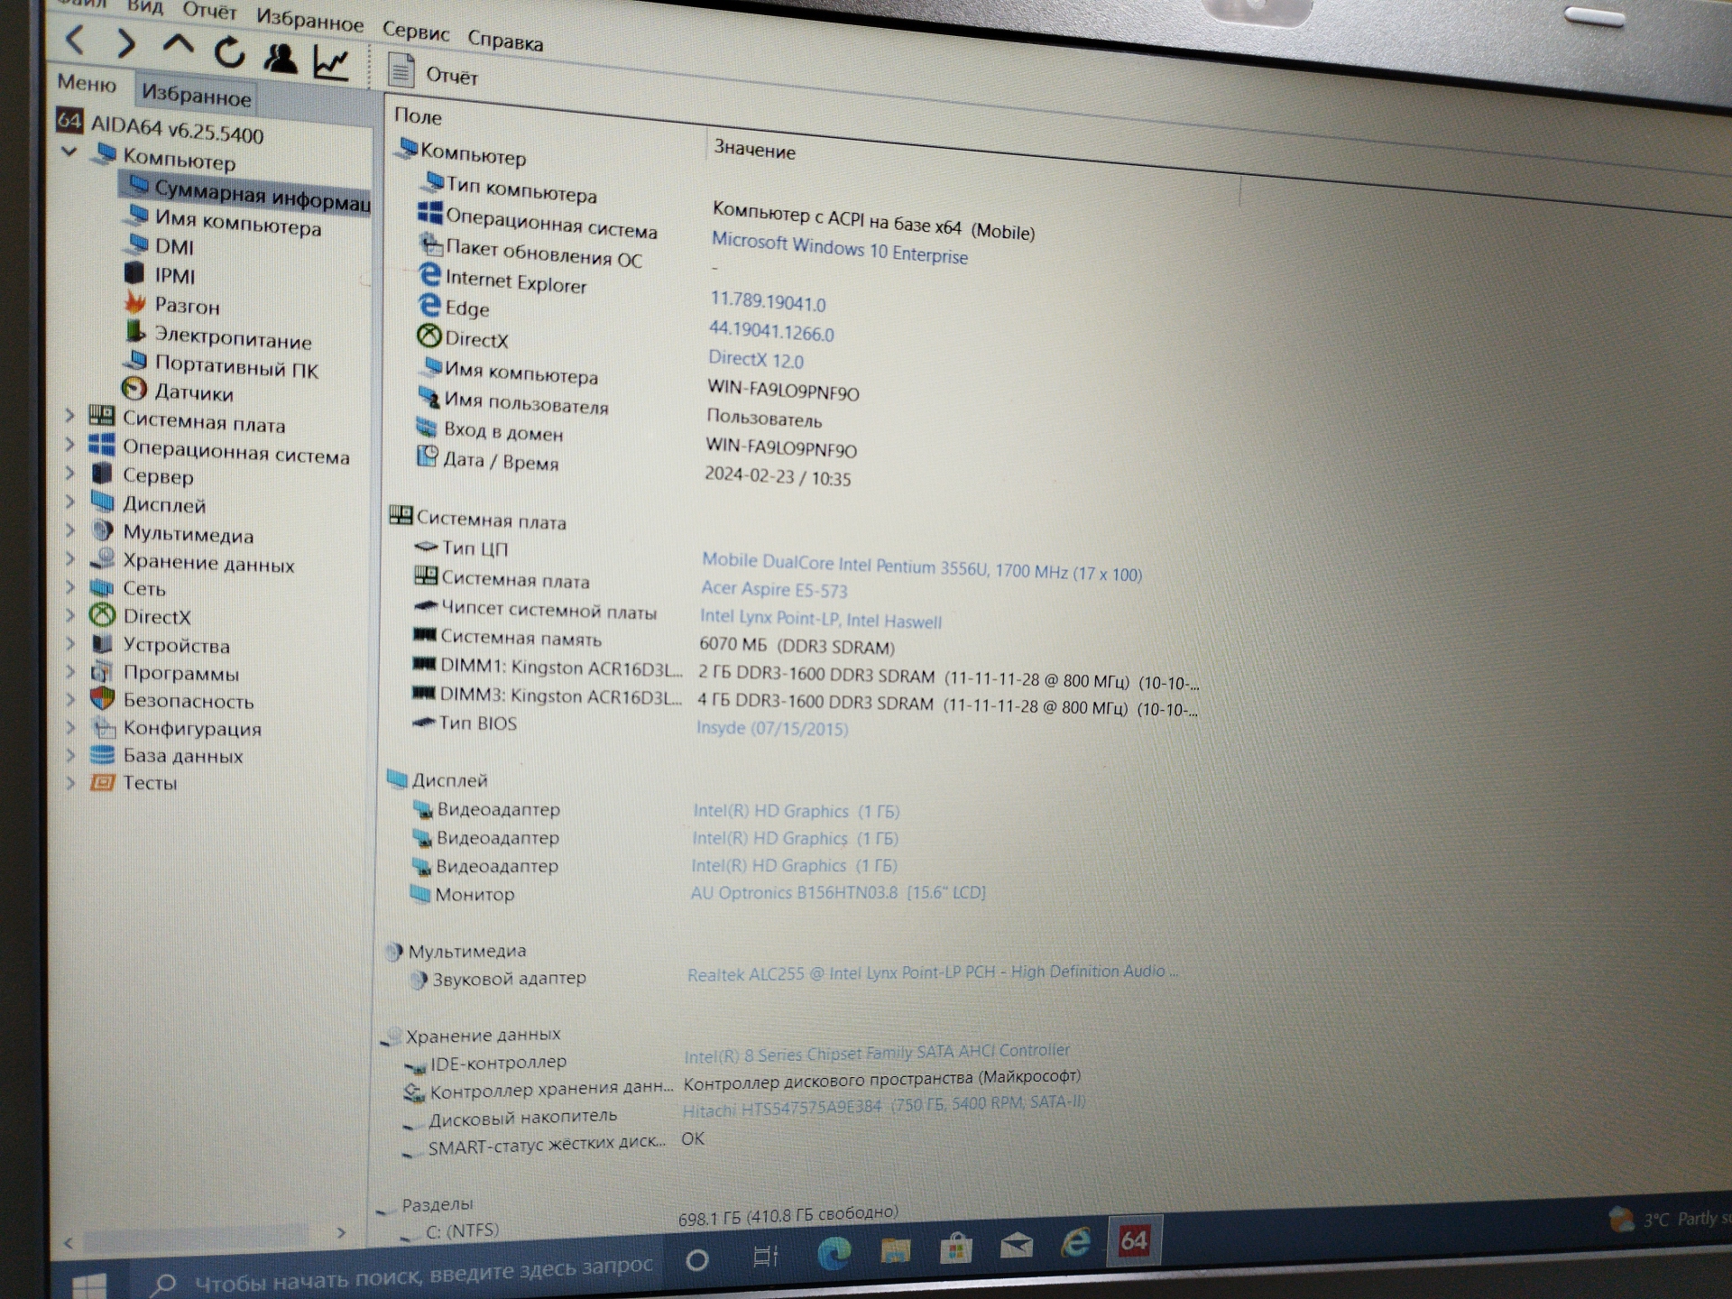Open the Вид menu
The image size is (1732, 1299).
[143, 6]
